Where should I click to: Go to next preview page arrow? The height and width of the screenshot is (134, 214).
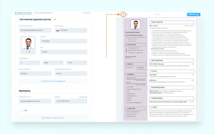[160, 14]
